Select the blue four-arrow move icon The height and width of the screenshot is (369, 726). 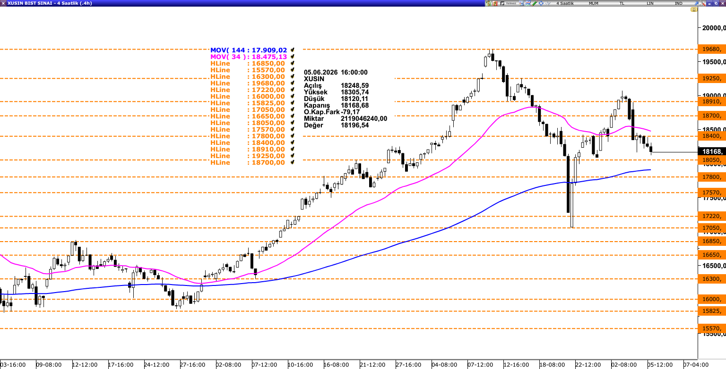[541, 3]
